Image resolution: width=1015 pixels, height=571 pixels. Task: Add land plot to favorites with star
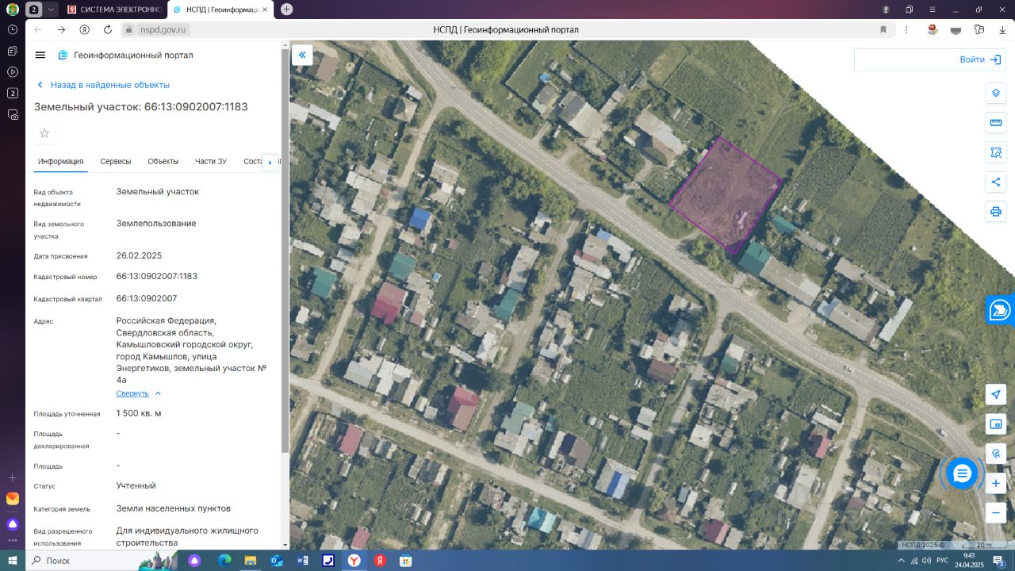point(44,133)
